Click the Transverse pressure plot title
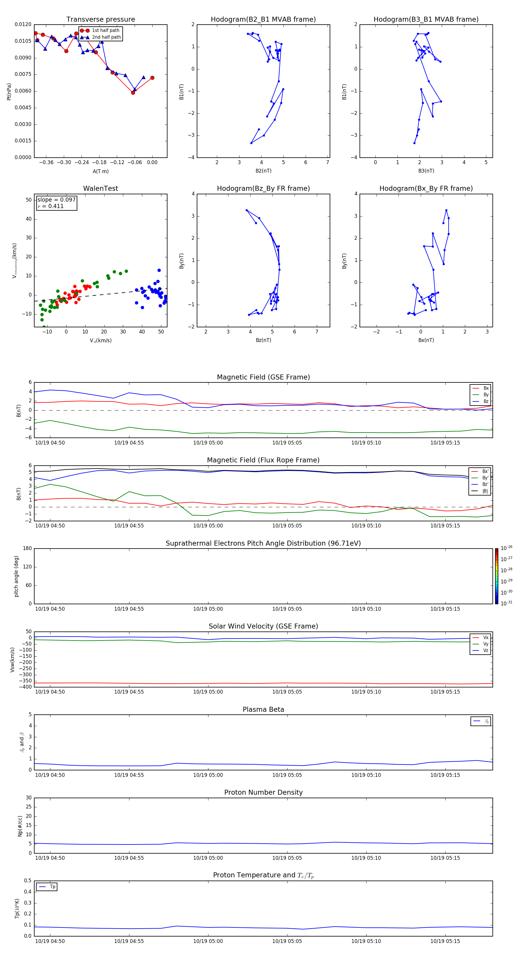This screenshot has height=967, width=527. tap(100, 20)
